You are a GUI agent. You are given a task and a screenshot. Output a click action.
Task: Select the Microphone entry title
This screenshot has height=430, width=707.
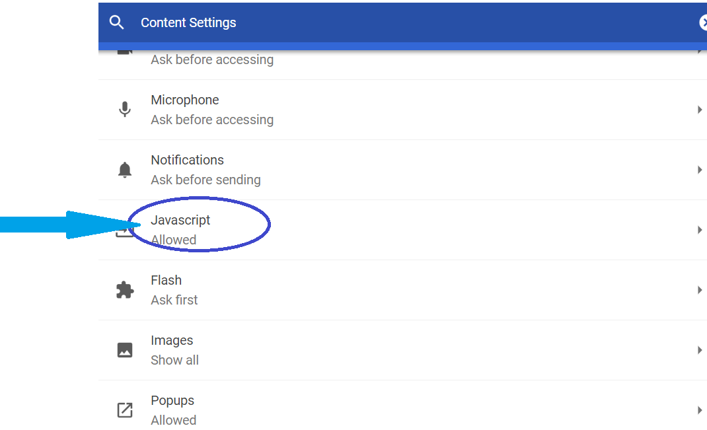pyautogui.click(x=185, y=100)
